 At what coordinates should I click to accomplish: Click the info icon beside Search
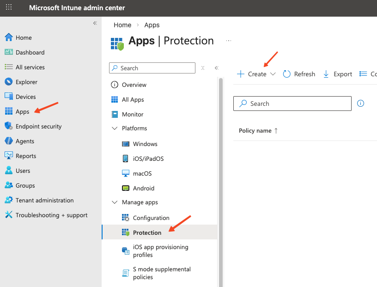[361, 104]
